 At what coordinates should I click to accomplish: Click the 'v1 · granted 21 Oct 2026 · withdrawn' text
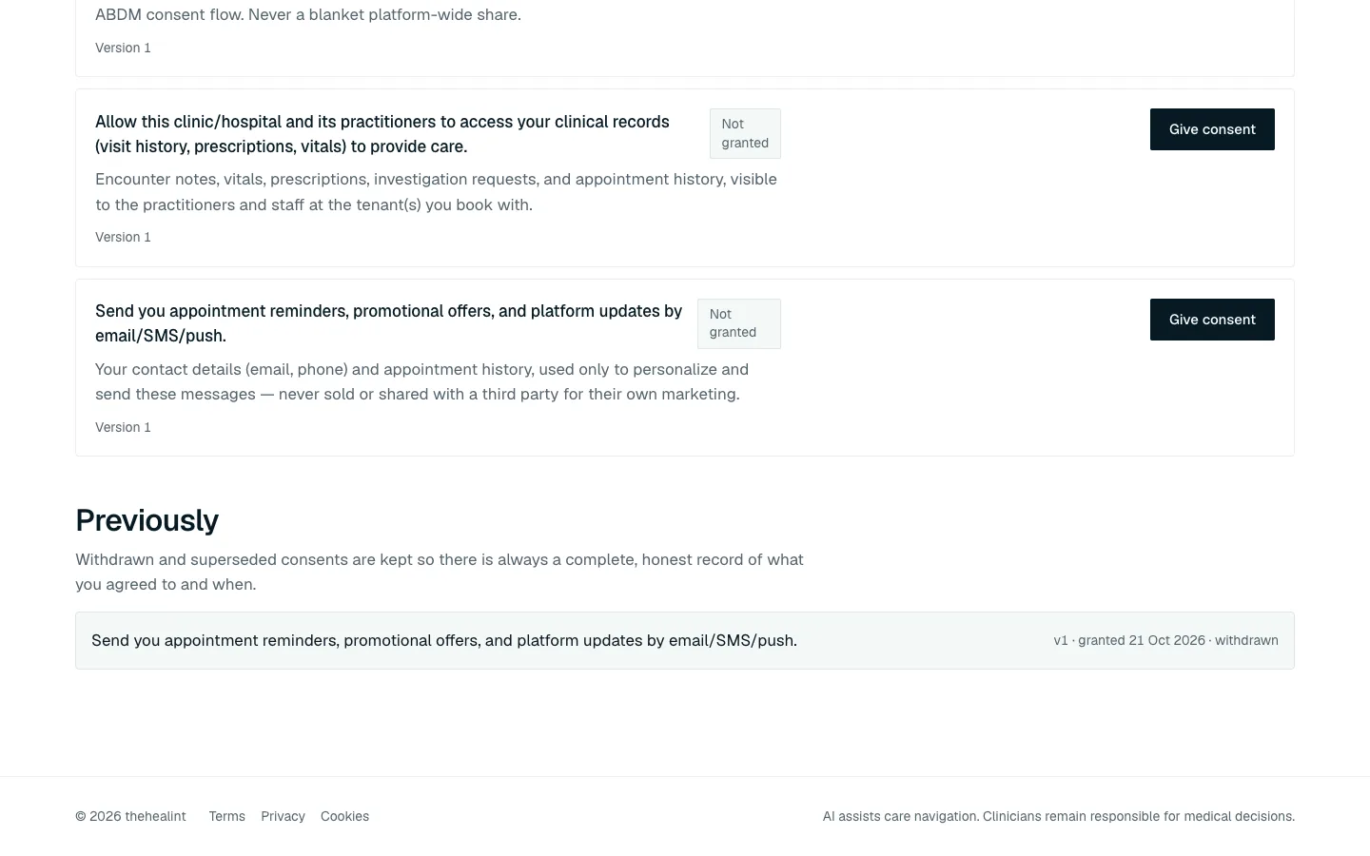1165,640
